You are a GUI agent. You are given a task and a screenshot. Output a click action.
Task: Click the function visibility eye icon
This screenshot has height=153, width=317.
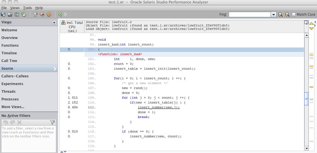42,14
